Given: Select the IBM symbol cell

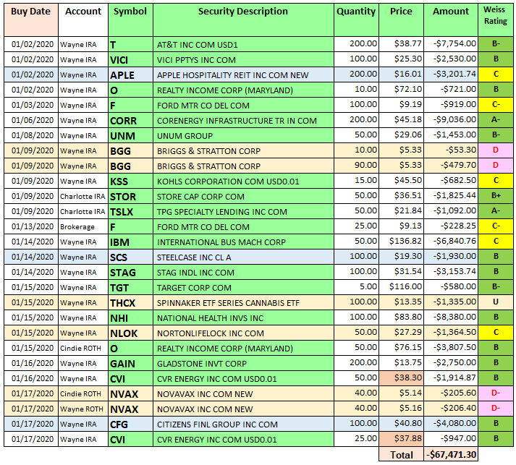Looking at the screenshot, I should point(119,242).
